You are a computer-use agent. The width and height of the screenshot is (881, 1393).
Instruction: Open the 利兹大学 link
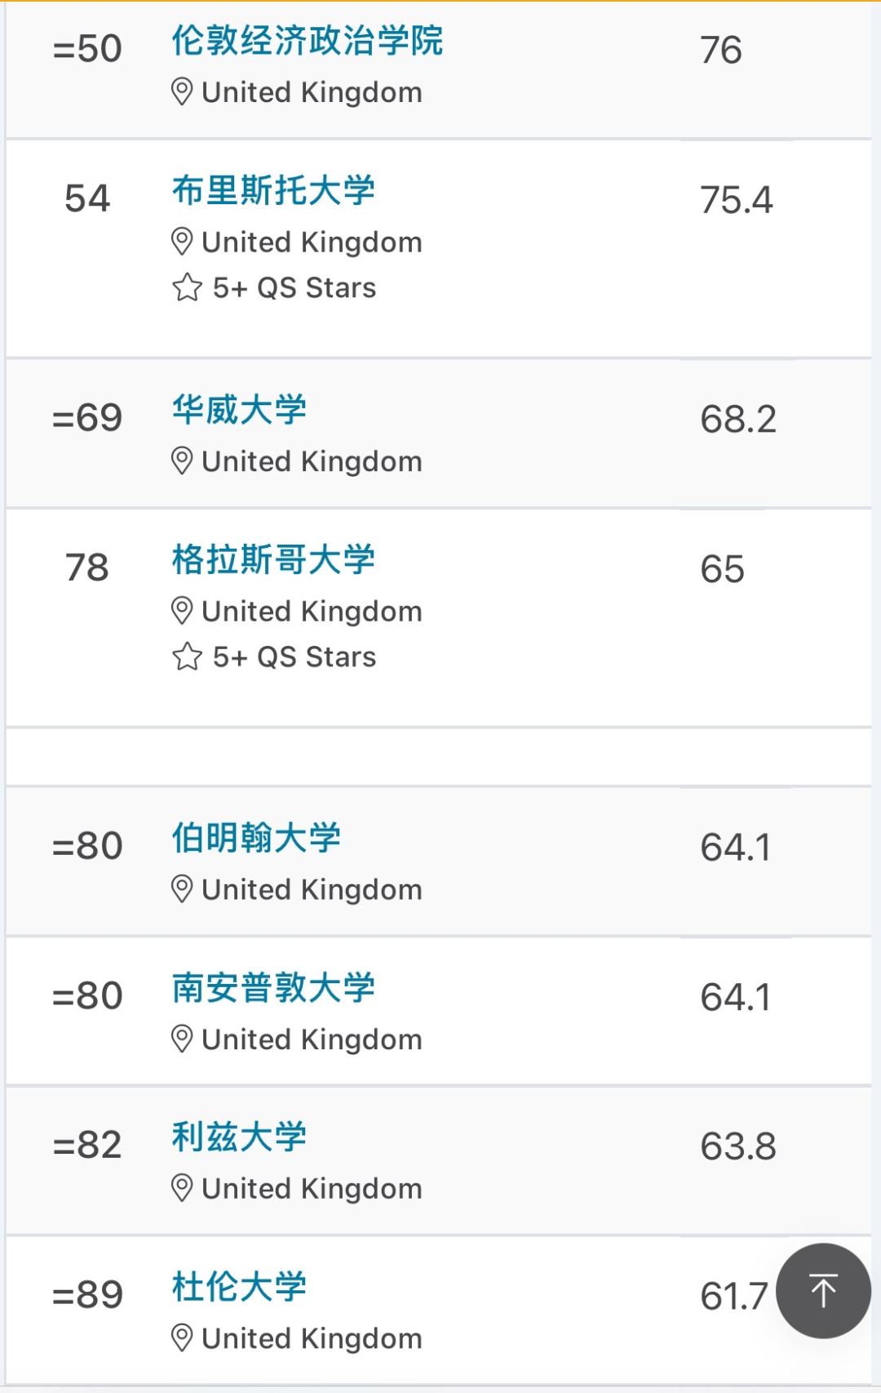click(239, 1137)
